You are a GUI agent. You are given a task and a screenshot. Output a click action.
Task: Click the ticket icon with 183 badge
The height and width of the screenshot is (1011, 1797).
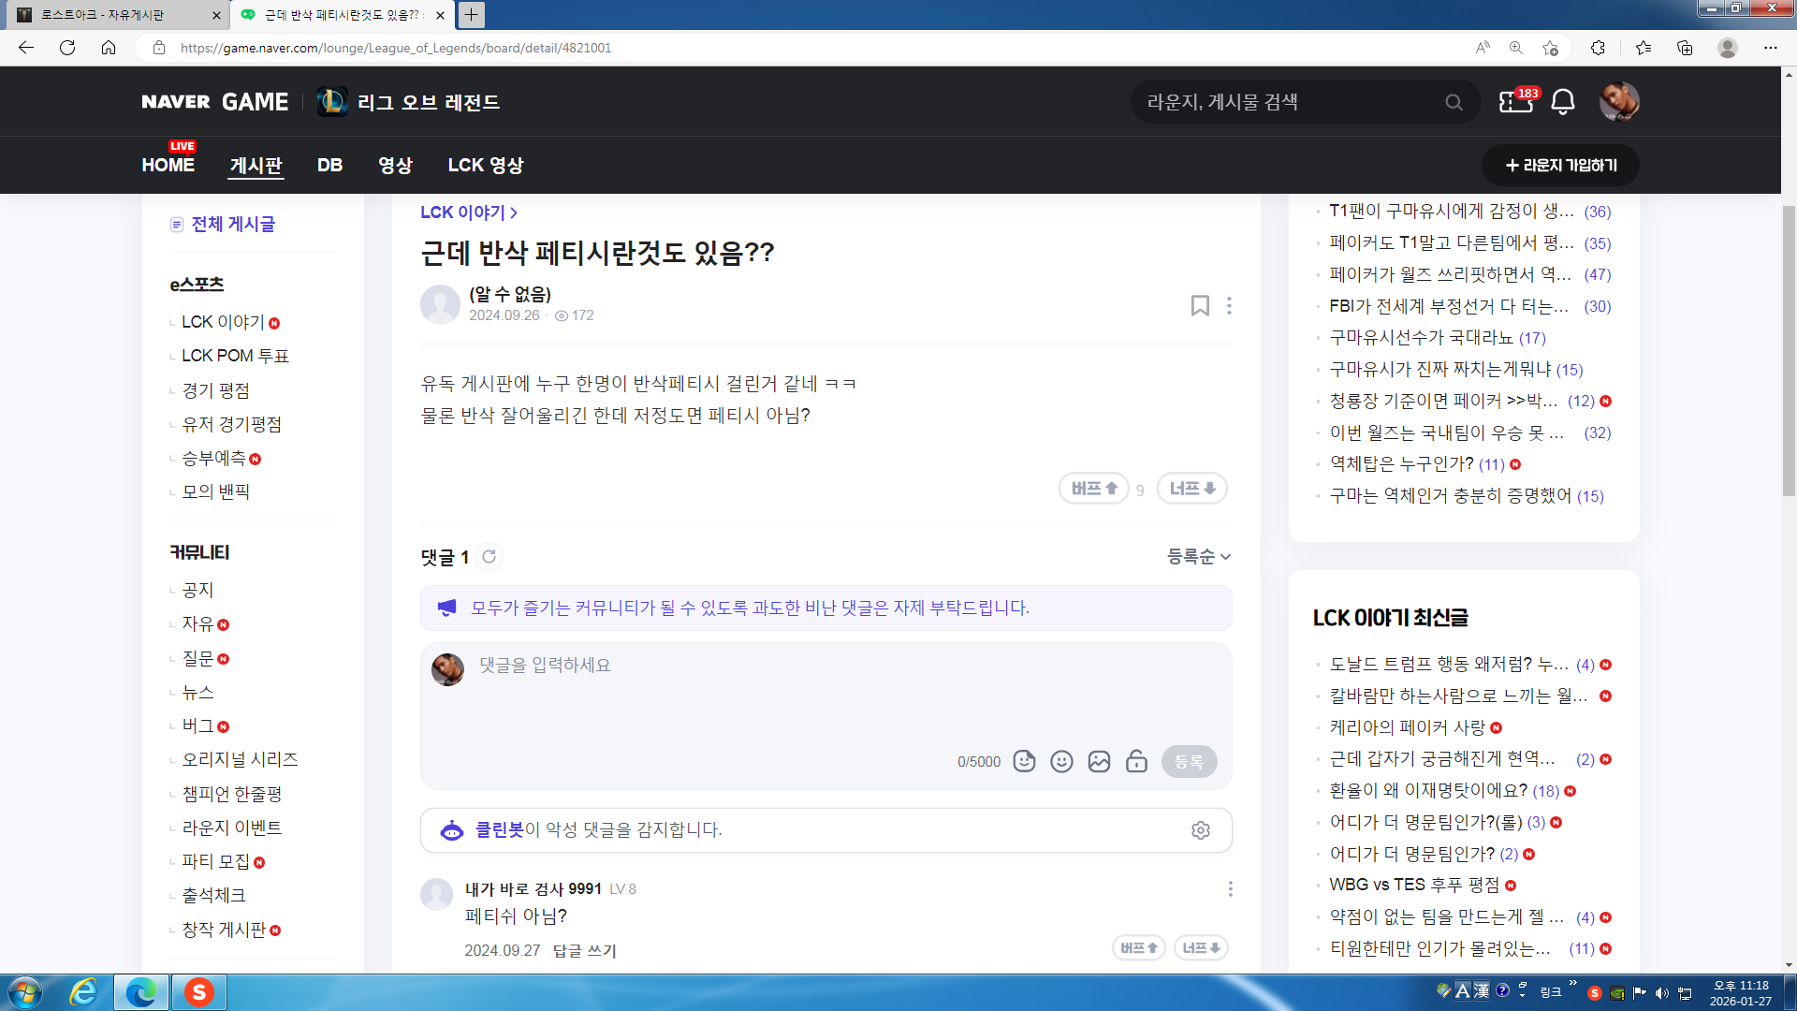[1515, 102]
